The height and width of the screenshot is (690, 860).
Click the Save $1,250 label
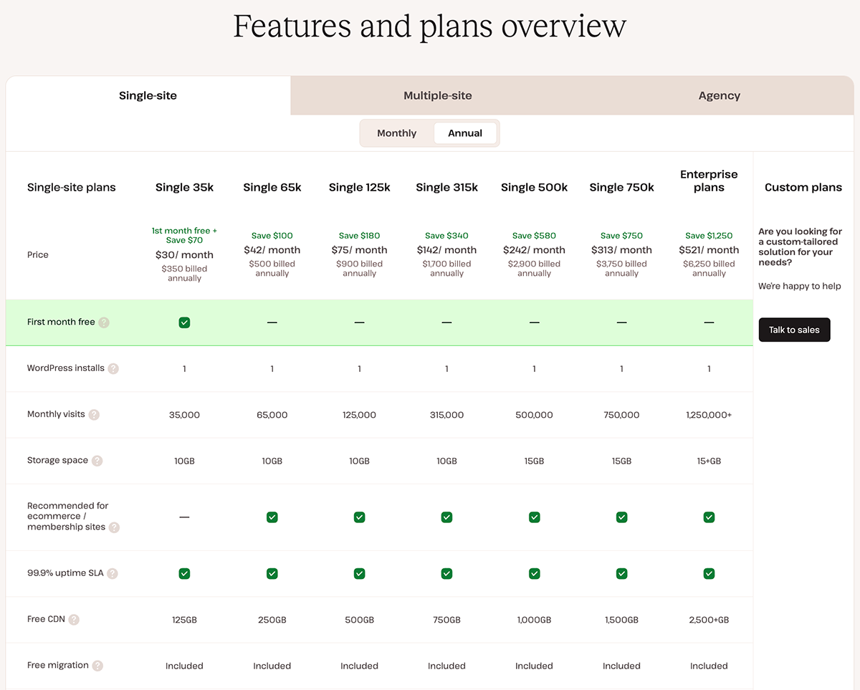709,236
